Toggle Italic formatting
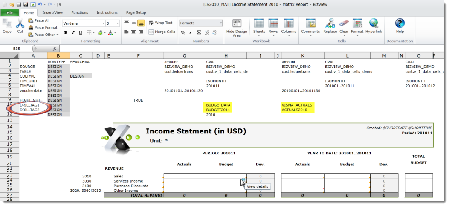The image size is (449, 206). (x=73, y=33)
